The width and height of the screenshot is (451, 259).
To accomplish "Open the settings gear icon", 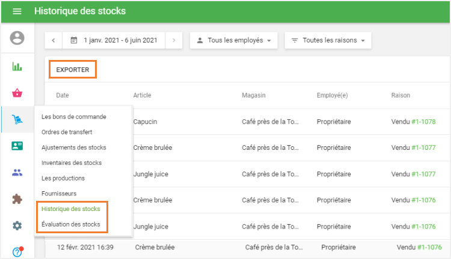I will pyautogui.click(x=17, y=225).
